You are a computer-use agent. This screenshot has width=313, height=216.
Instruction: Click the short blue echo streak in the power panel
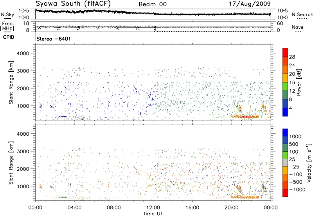coord(63,117)
